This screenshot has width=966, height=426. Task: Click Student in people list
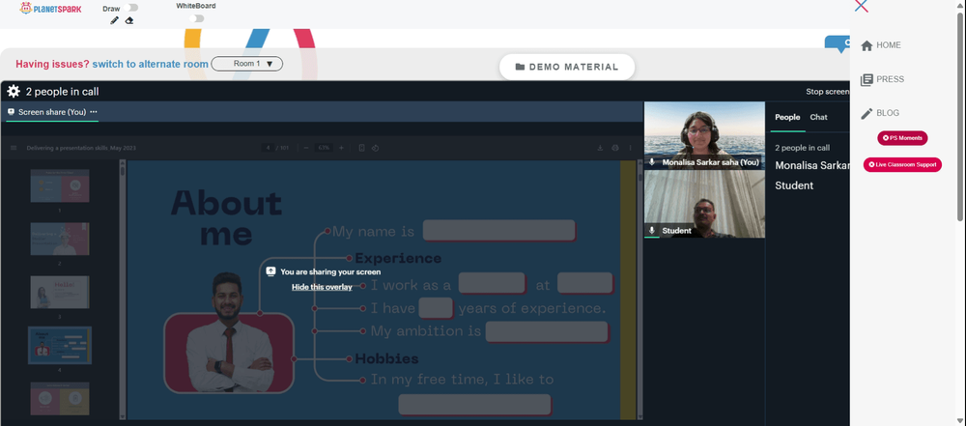[x=794, y=185]
